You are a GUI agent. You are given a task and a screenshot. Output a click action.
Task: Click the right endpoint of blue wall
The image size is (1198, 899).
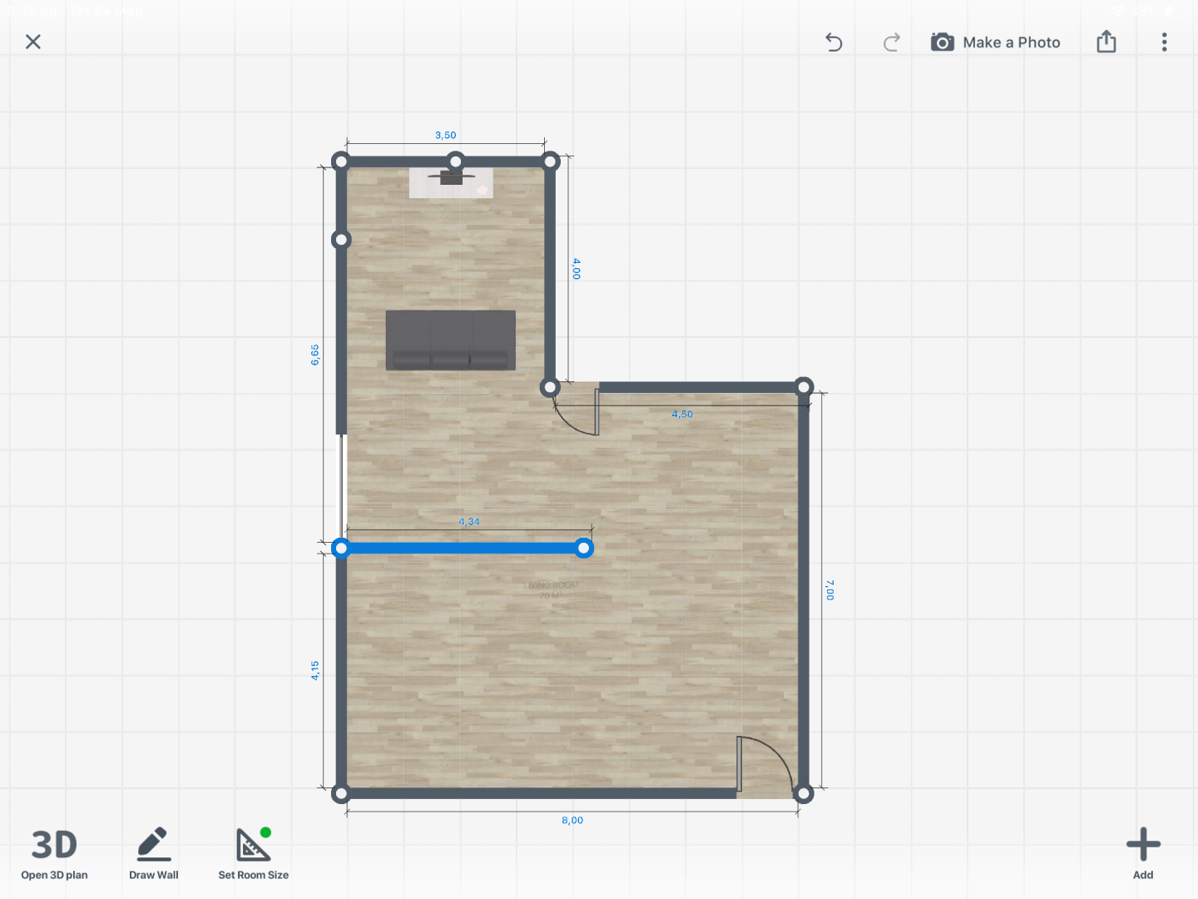point(584,548)
